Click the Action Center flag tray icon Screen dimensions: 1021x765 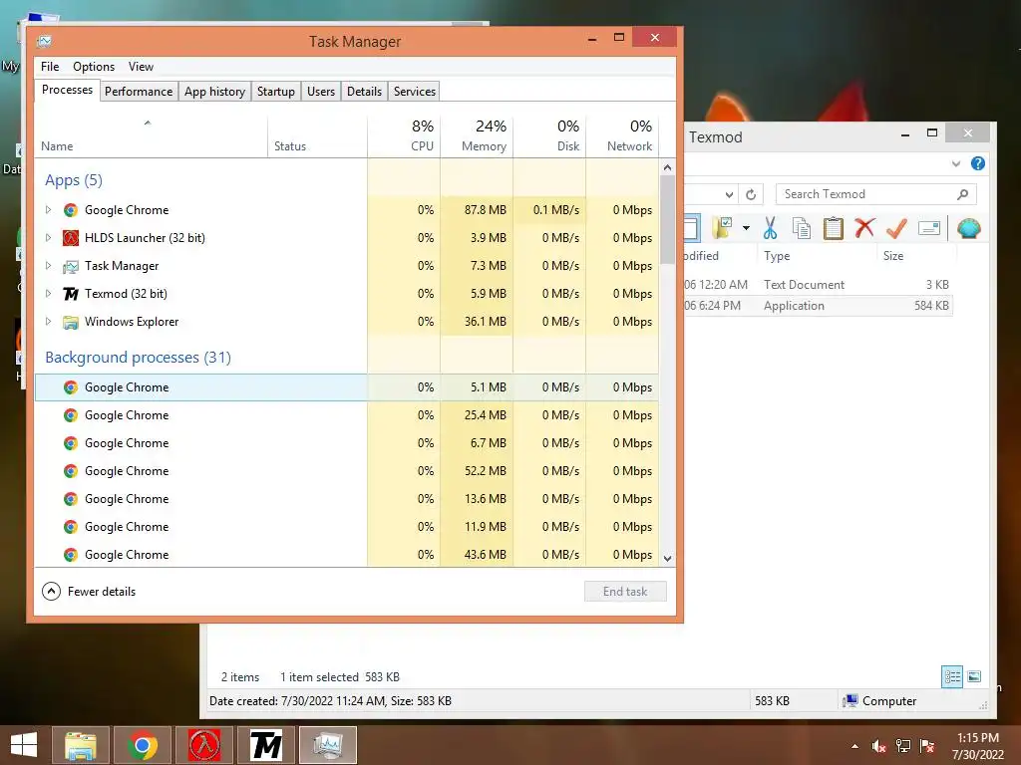click(927, 746)
